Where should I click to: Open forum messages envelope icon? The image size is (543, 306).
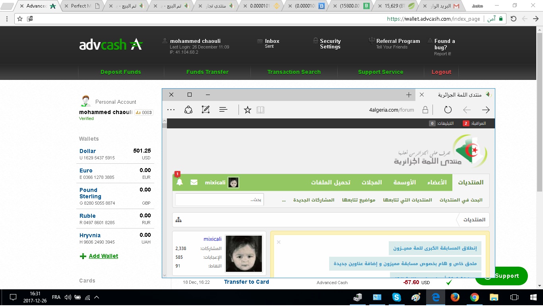(x=194, y=182)
